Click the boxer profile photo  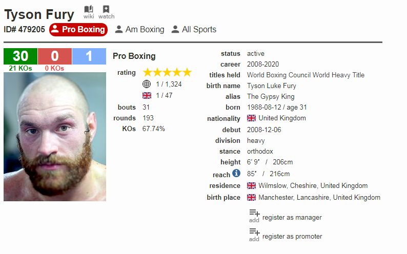pyautogui.click(x=55, y=136)
